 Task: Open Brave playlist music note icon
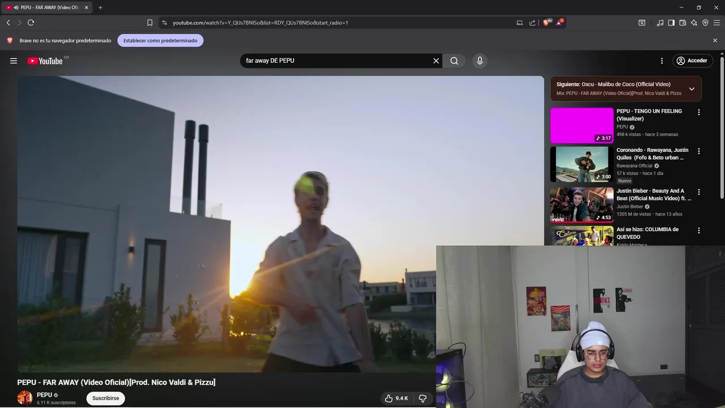click(660, 23)
